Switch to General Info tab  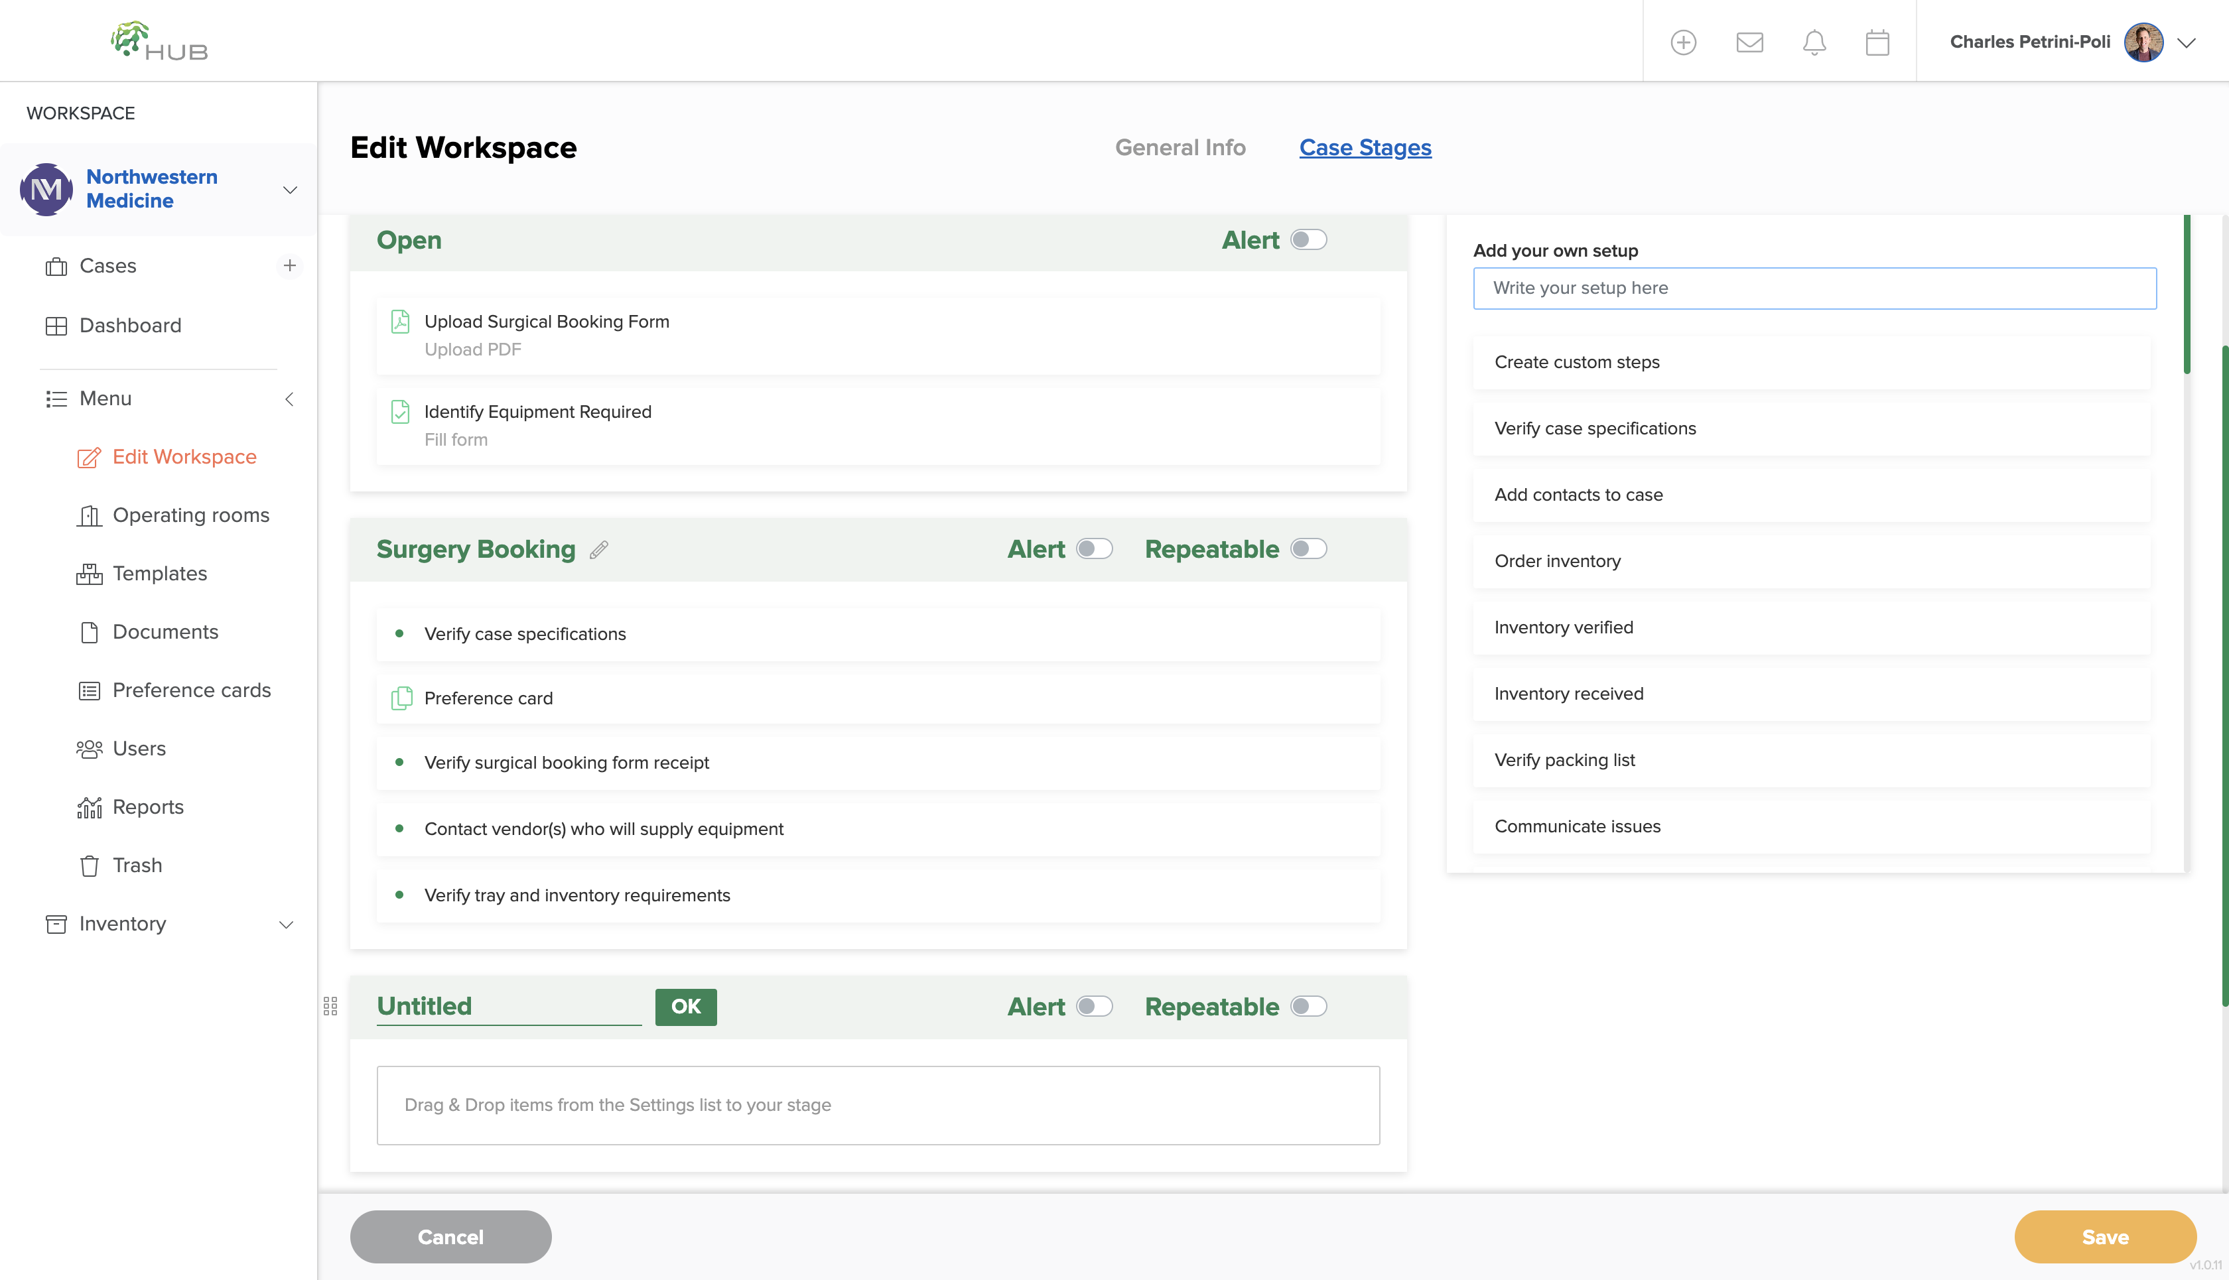pyautogui.click(x=1180, y=148)
